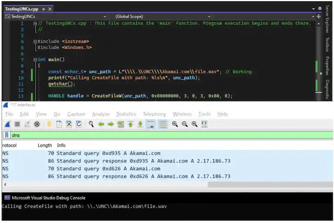Toggle auto-scroll during live capture
The width and height of the screenshot is (334, 223).
151,124
